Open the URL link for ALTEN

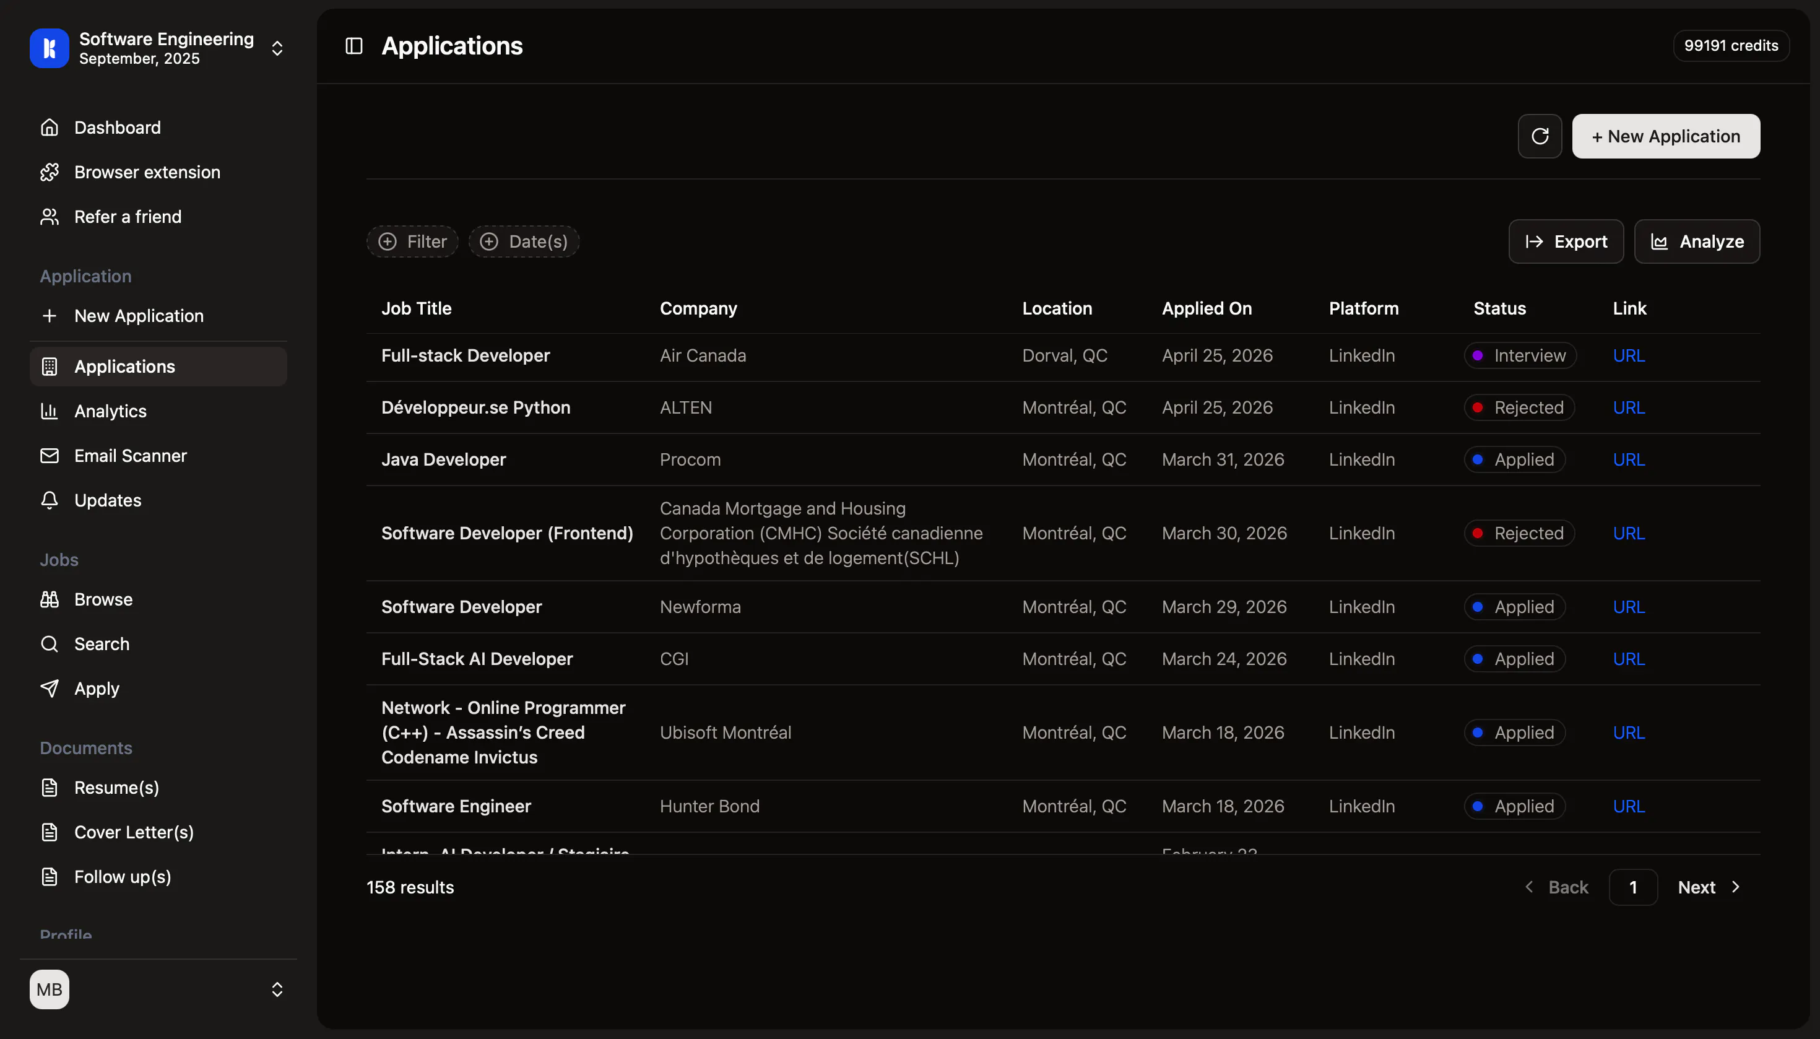click(x=1629, y=407)
